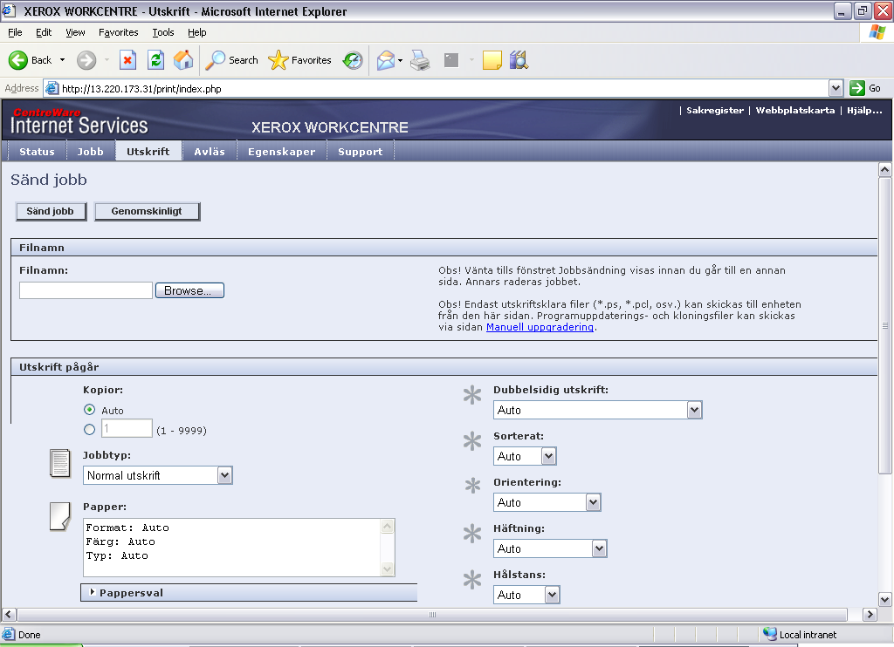Viewport: 894px width, 647px height.
Task: Open the Jobbtyp Normal utskrift dropdown
Action: pyautogui.click(x=157, y=475)
